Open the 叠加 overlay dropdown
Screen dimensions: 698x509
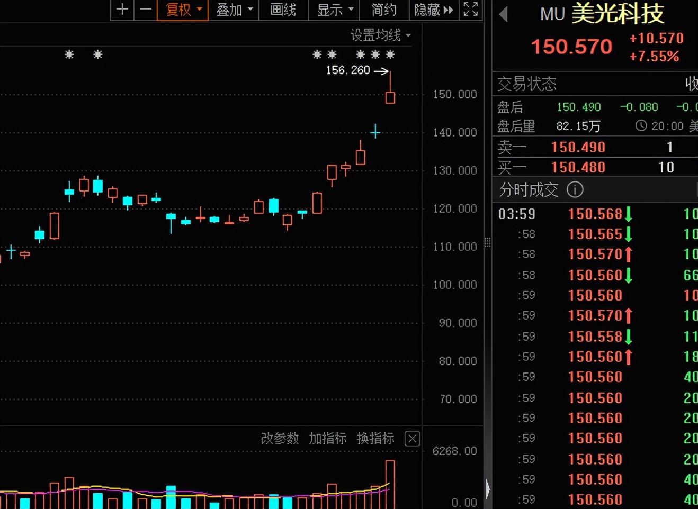(234, 10)
